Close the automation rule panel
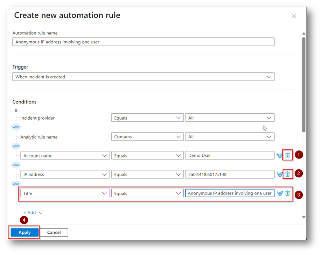The height and width of the screenshot is (255, 322). (x=294, y=16)
